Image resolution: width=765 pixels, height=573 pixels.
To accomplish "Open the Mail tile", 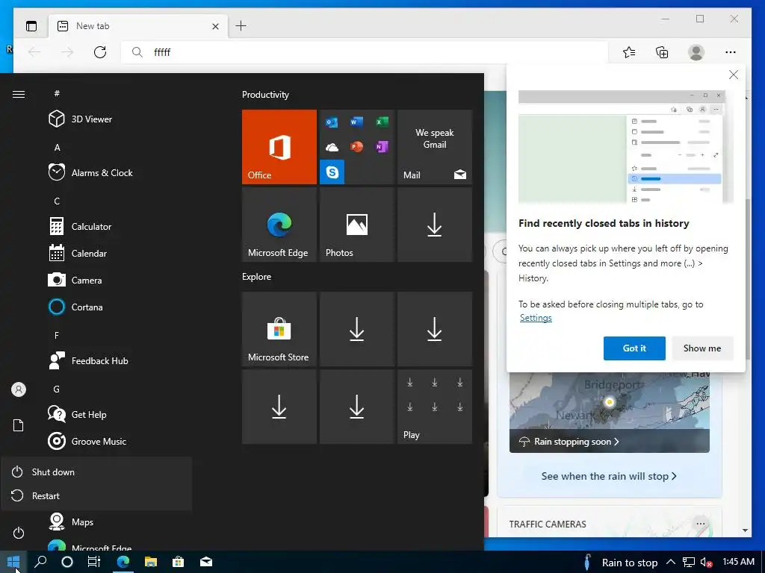I will [x=435, y=147].
